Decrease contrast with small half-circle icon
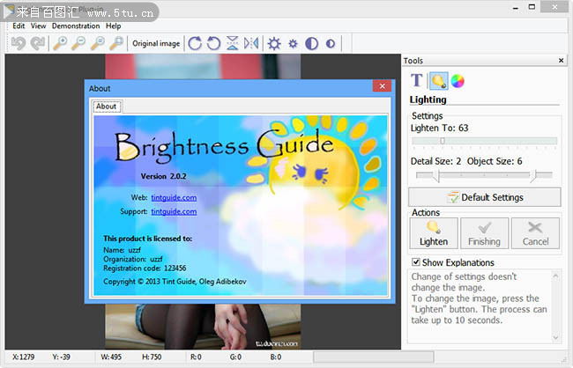573x368 pixels. click(x=331, y=44)
